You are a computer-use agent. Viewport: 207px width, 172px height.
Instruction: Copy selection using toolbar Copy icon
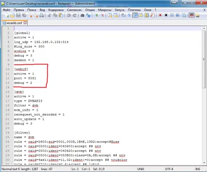click(55, 15)
